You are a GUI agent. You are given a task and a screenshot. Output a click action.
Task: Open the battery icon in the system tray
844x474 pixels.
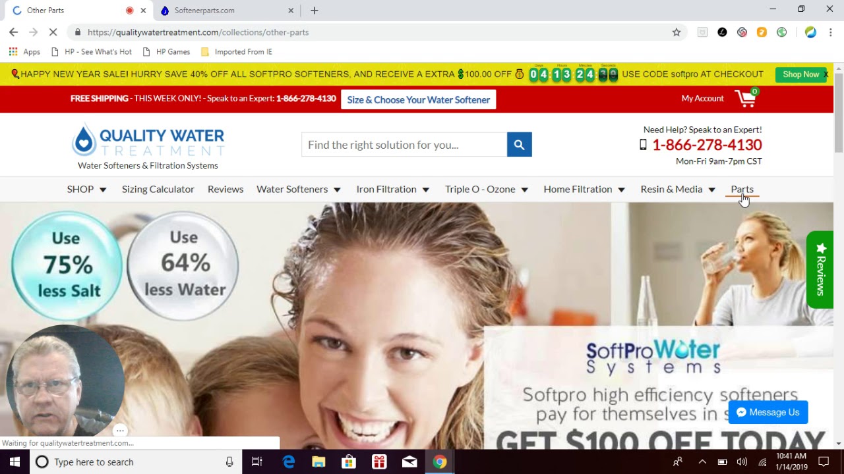click(722, 461)
